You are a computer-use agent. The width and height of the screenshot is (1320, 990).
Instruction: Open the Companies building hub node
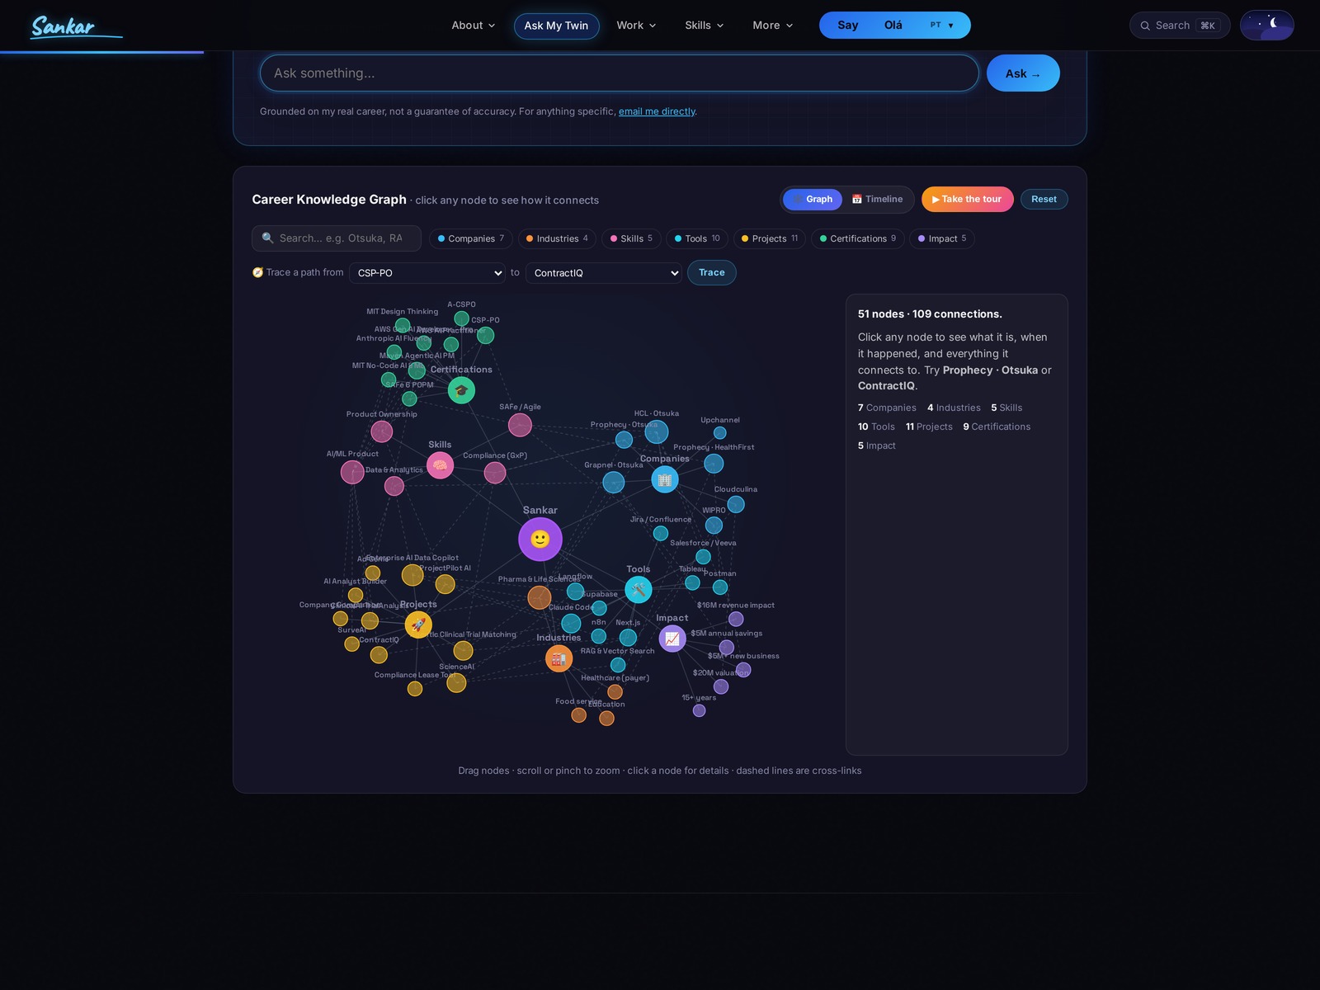665,479
